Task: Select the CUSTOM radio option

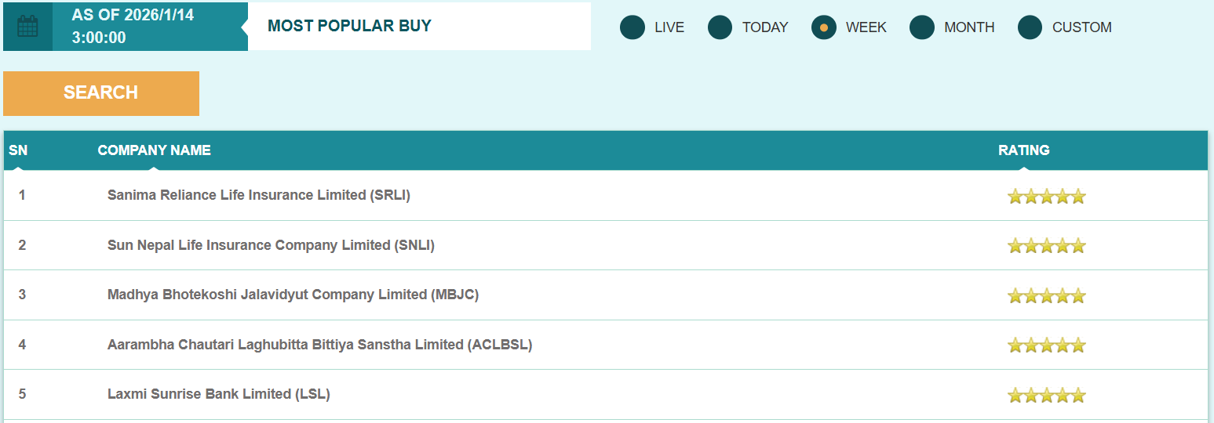Action: coord(1030,27)
